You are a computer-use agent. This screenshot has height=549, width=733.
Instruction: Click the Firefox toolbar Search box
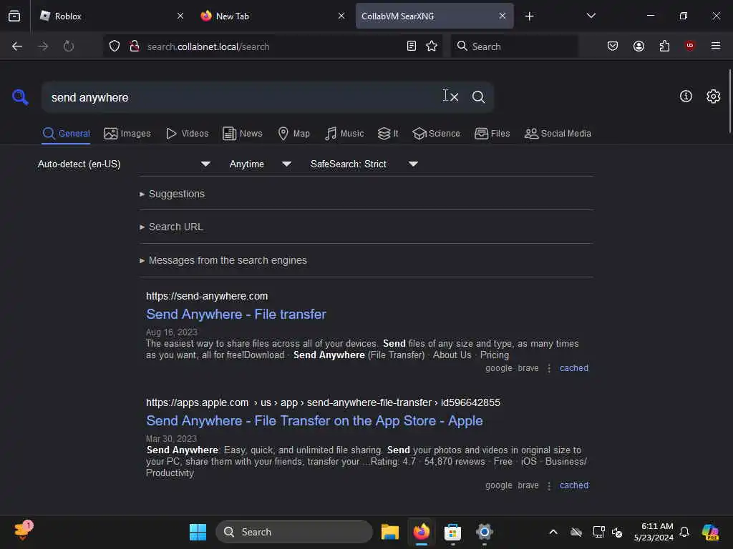click(514, 46)
